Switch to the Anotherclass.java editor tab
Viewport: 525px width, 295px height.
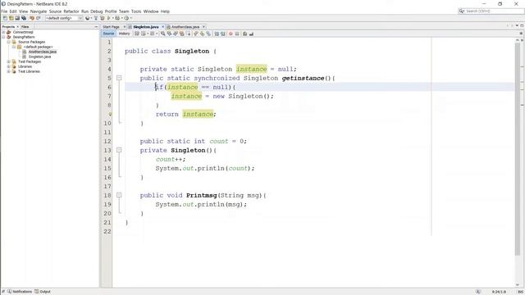(x=185, y=27)
